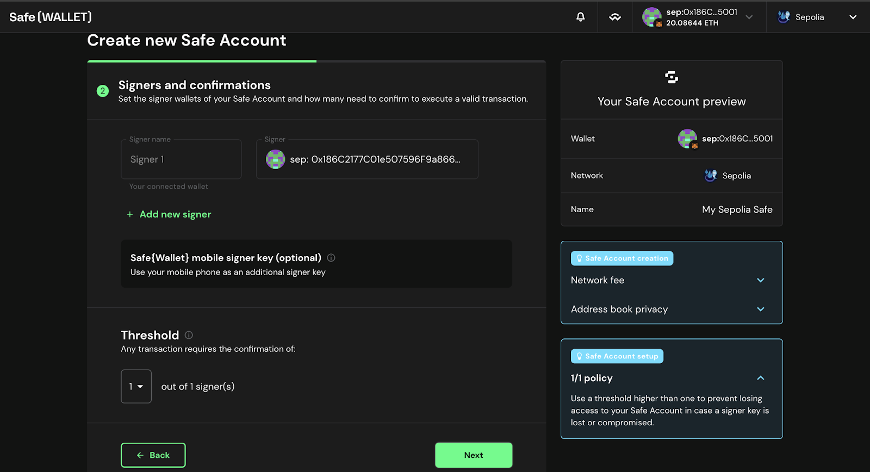Click the mobile signer key info icon
The width and height of the screenshot is (870, 472).
click(331, 258)
